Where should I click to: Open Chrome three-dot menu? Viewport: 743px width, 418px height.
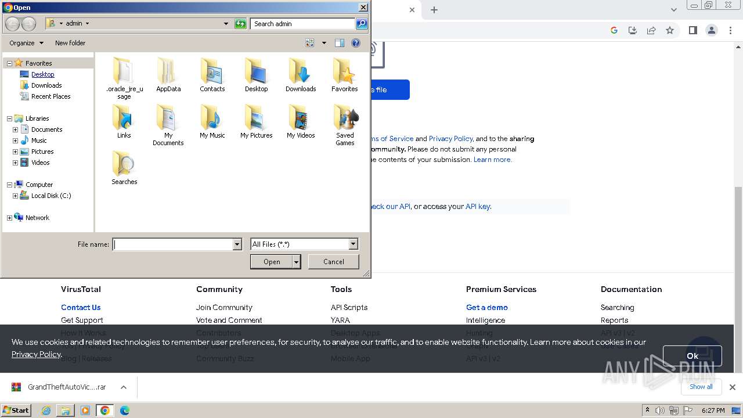click(x=731, y=30)
